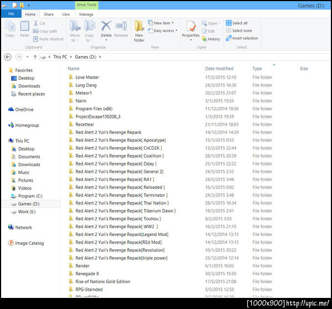Switch to the Share ribbon tab
The width and height of the screenshot is (332, 309).
click(49, 14)
